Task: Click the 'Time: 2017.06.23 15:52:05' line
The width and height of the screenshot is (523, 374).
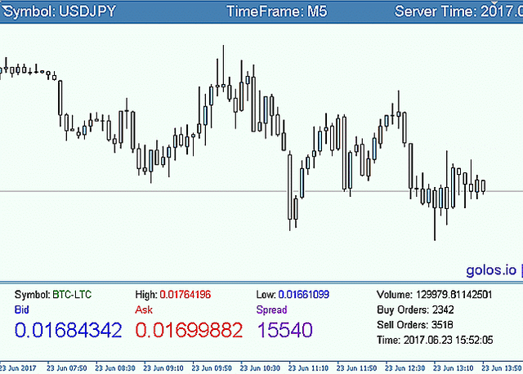Action: 435,340
